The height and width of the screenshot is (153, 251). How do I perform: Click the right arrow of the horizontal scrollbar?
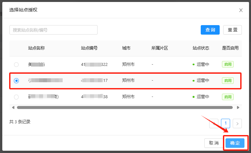coord(238,107)
